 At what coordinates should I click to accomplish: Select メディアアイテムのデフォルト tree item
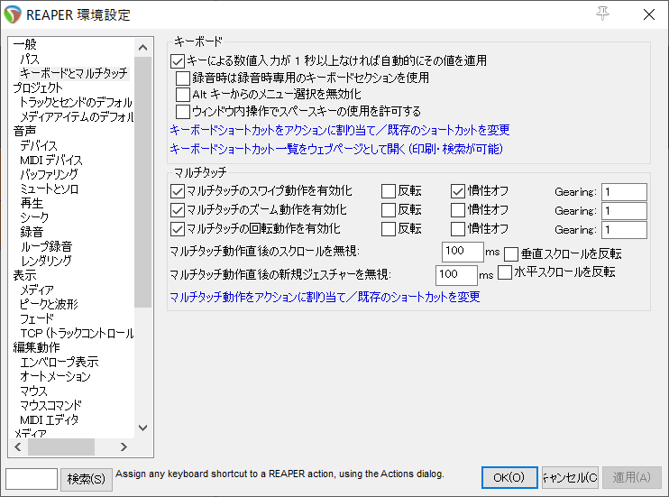77,116
